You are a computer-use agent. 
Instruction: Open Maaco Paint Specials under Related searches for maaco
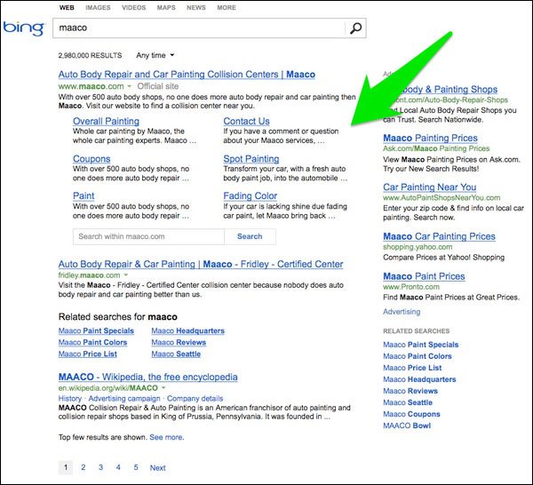96,330
